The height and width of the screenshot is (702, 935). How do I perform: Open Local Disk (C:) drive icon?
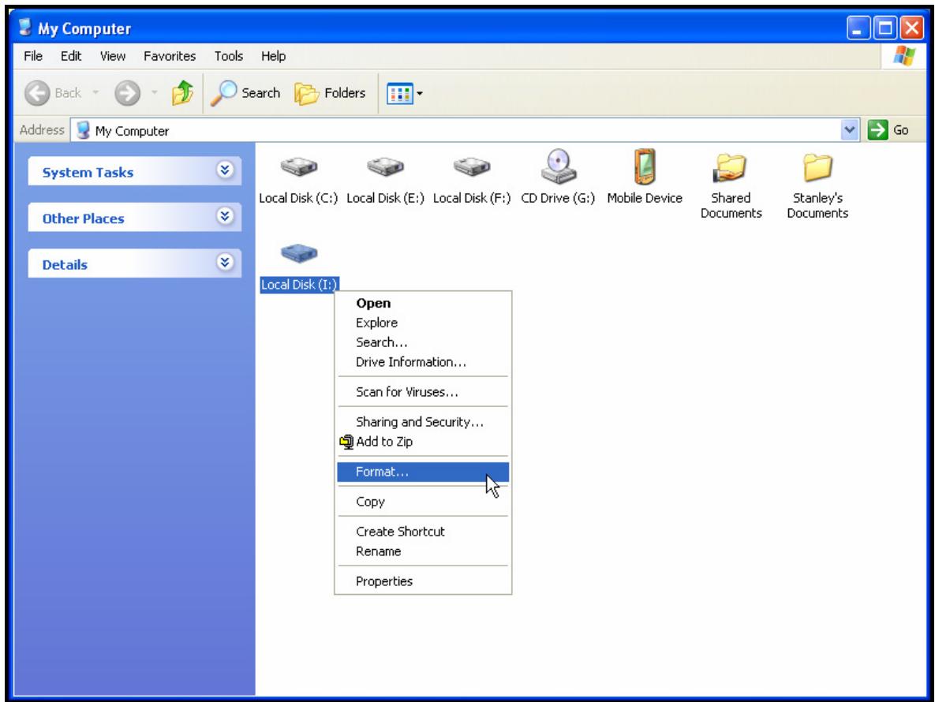(299, 166)
